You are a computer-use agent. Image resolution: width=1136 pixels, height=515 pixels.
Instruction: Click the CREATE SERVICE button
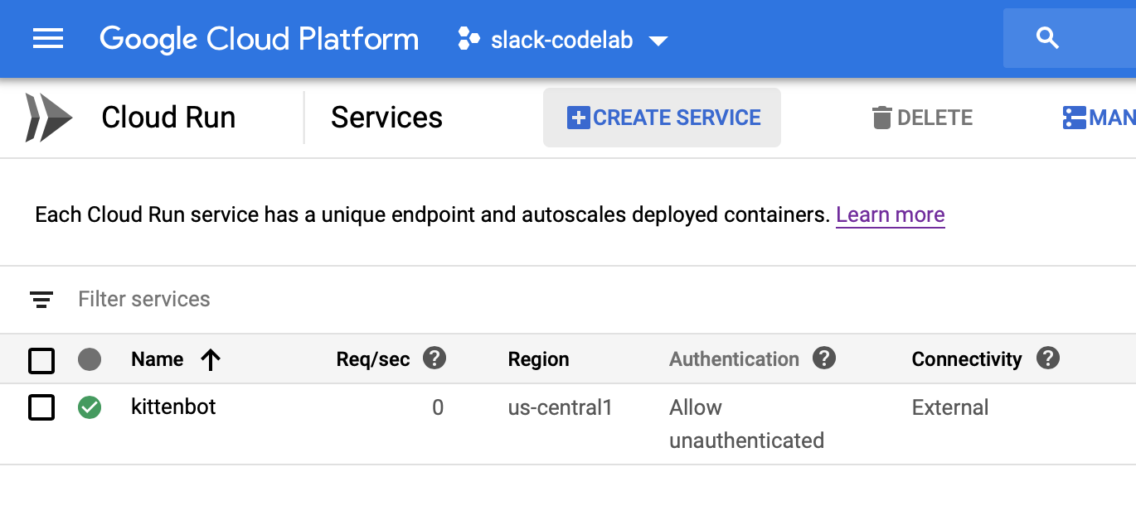662,118
